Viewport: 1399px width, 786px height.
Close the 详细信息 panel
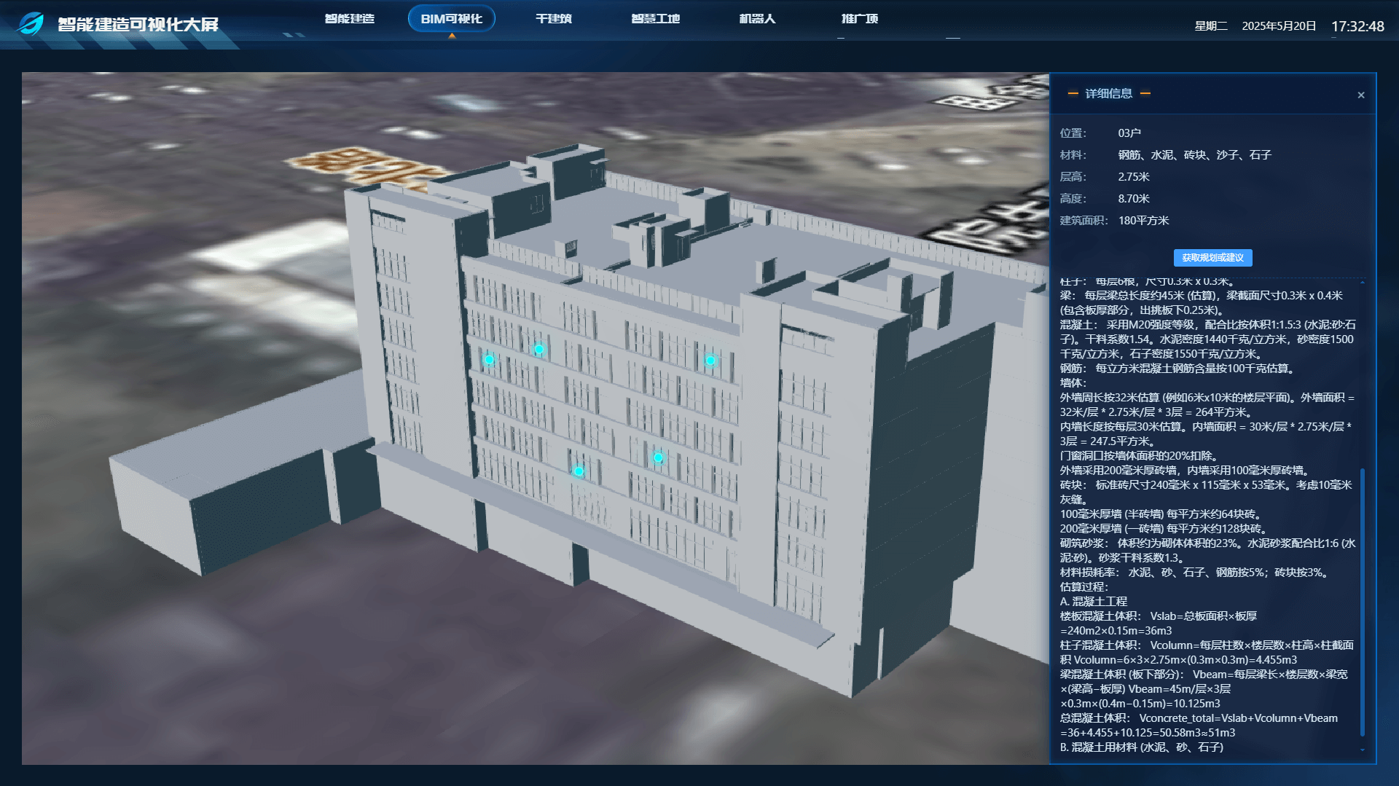click(1360, 95)
